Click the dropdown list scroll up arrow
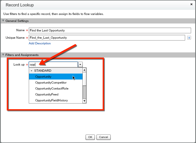The image size is (196, 143). (x=84, y=70)
